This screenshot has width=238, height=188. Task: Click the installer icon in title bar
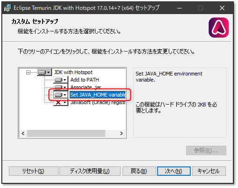[8, 8]
